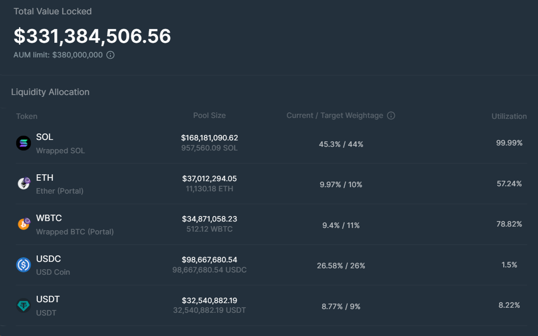The image size is (538, 336).
Task: Click Current / Target Weightage header text
Action: click(x=335, y=115)
